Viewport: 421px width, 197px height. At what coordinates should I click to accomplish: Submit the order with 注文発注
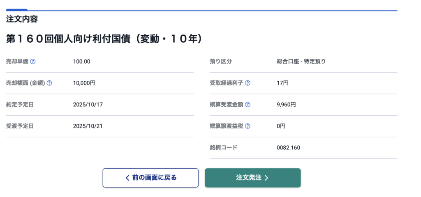point(252,178)
